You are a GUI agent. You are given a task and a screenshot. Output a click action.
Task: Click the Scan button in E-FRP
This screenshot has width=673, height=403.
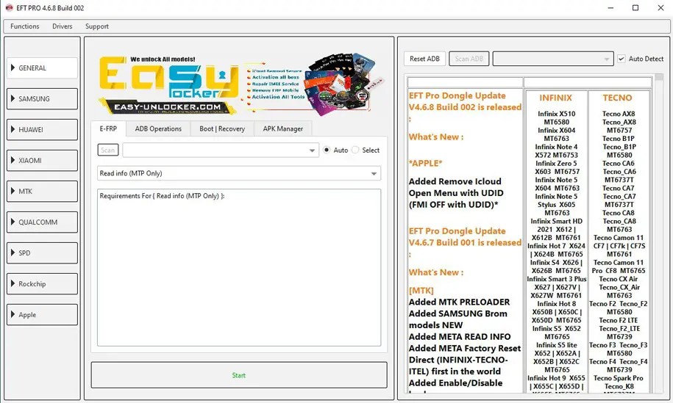pos(107,150)
